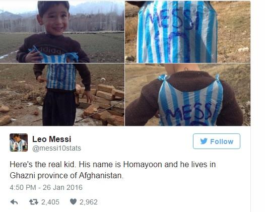Open the @messi10stats handle link
The height and width of the screenshot is (212, 265).
click(56, 149)
